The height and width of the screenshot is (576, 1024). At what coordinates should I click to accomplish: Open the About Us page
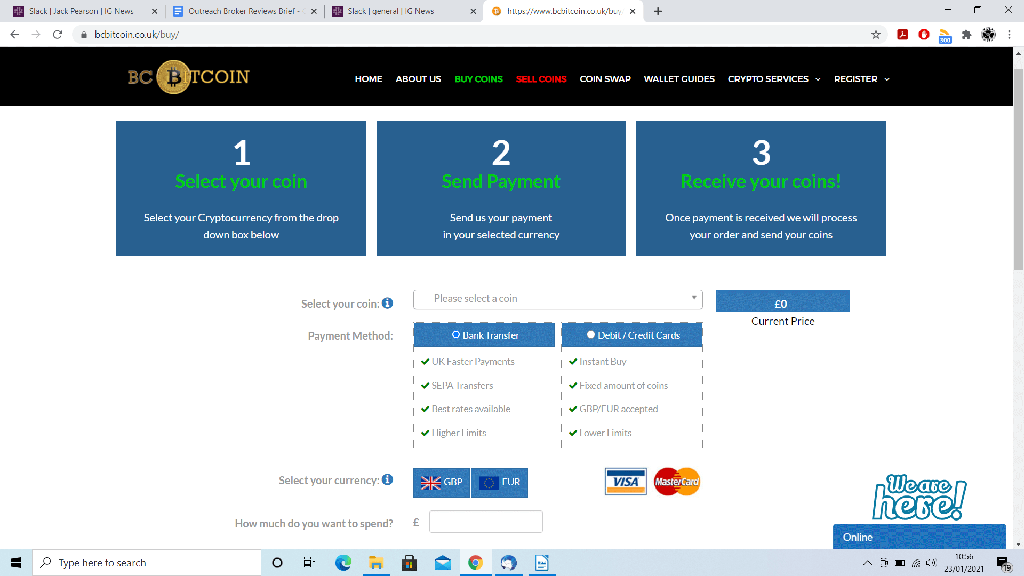[x=418, y=79]
